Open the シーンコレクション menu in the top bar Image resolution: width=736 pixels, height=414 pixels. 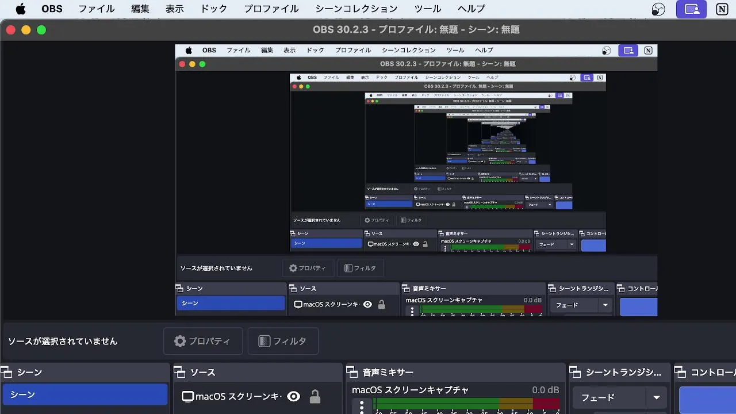point(356,9)
